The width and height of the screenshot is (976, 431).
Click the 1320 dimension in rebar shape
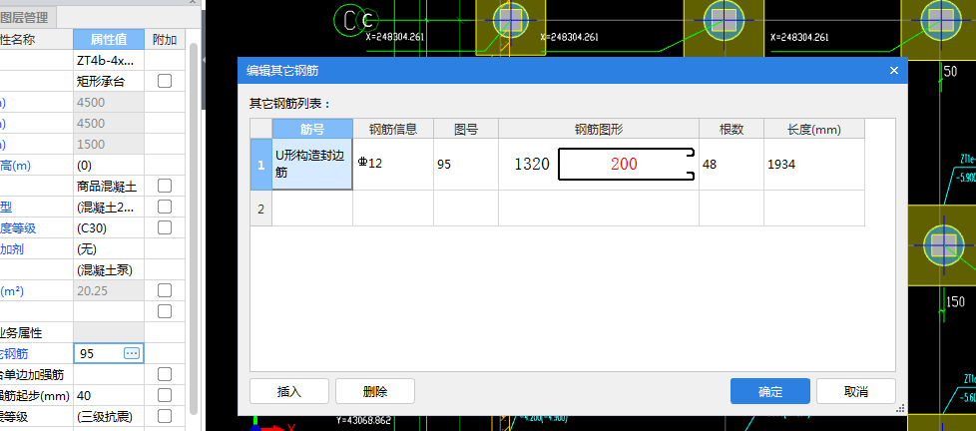[x=532, y=165]
